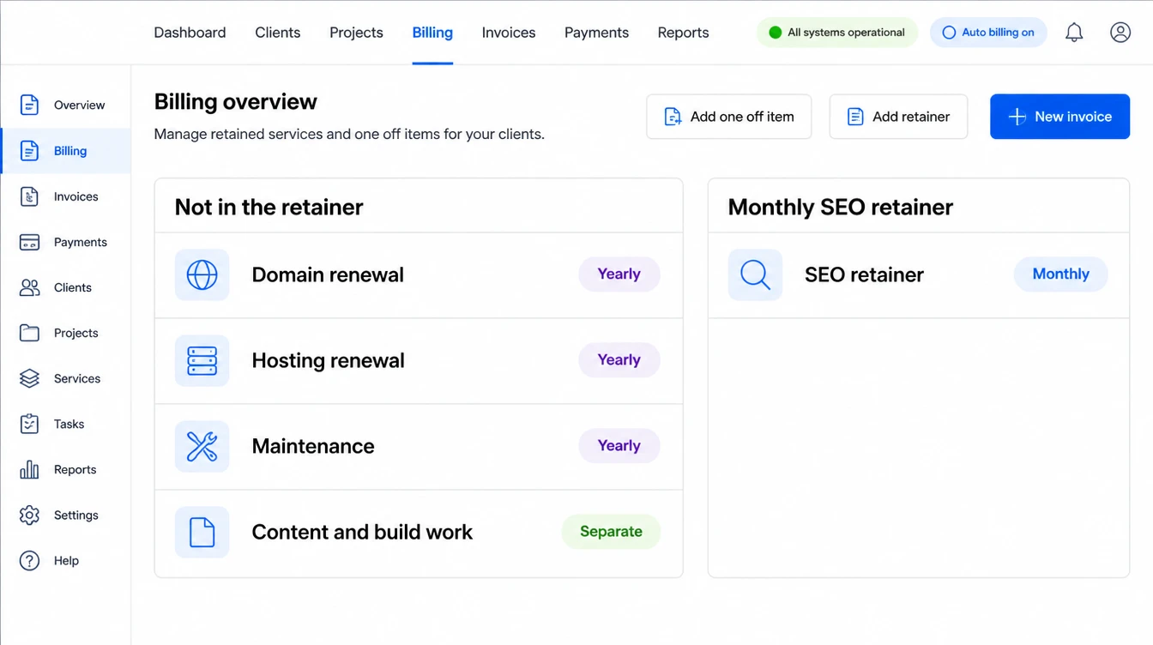Screen dimensions: 1153x645
Task: Click the Separate badge on Content and build work
Action: [611, 532]
